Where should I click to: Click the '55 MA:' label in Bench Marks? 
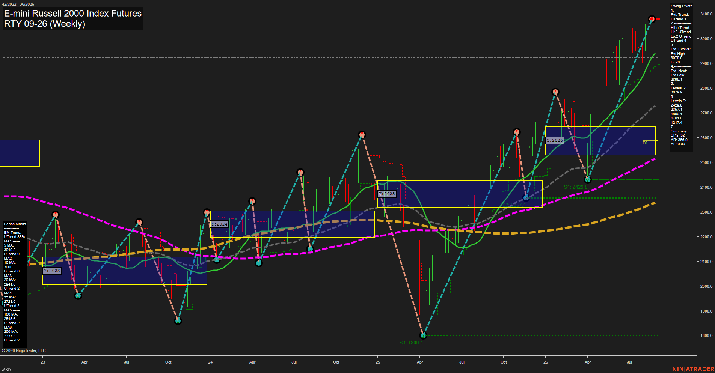pyautogui.click(x=10, y=297)
